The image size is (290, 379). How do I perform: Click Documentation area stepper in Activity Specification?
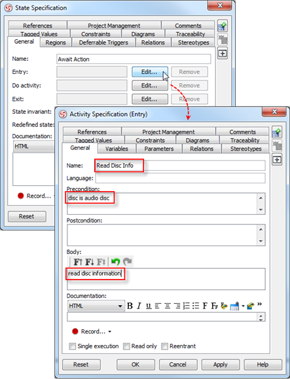tap(261, 317)
